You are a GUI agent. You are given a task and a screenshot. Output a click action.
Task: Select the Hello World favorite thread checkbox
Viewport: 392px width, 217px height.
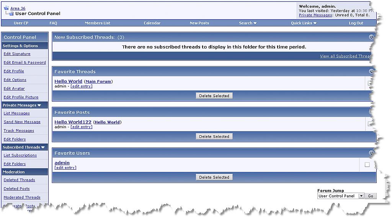tap(369, 83)
